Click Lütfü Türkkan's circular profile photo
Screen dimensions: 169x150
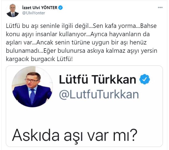pyautogui.click(x=32, y=87)
